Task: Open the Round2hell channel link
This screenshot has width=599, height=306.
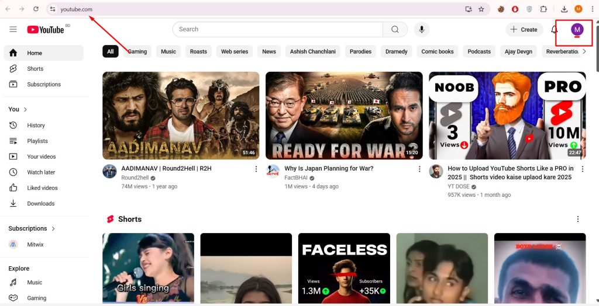Action: (135, 178)
